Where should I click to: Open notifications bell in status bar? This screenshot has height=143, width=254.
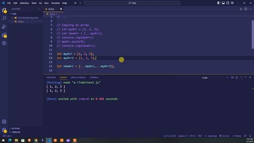click(250, 136)
